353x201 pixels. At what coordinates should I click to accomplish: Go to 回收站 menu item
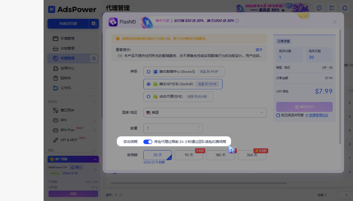(x=66, y=78)
